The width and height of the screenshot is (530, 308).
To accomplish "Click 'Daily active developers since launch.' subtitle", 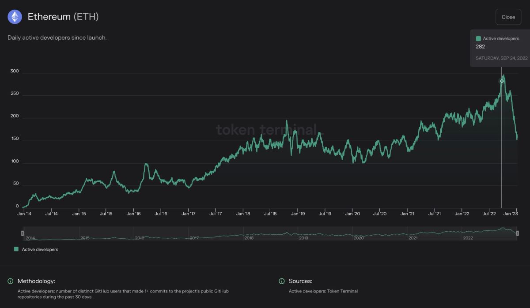I will pyautogui.click(x=57, y=38).
